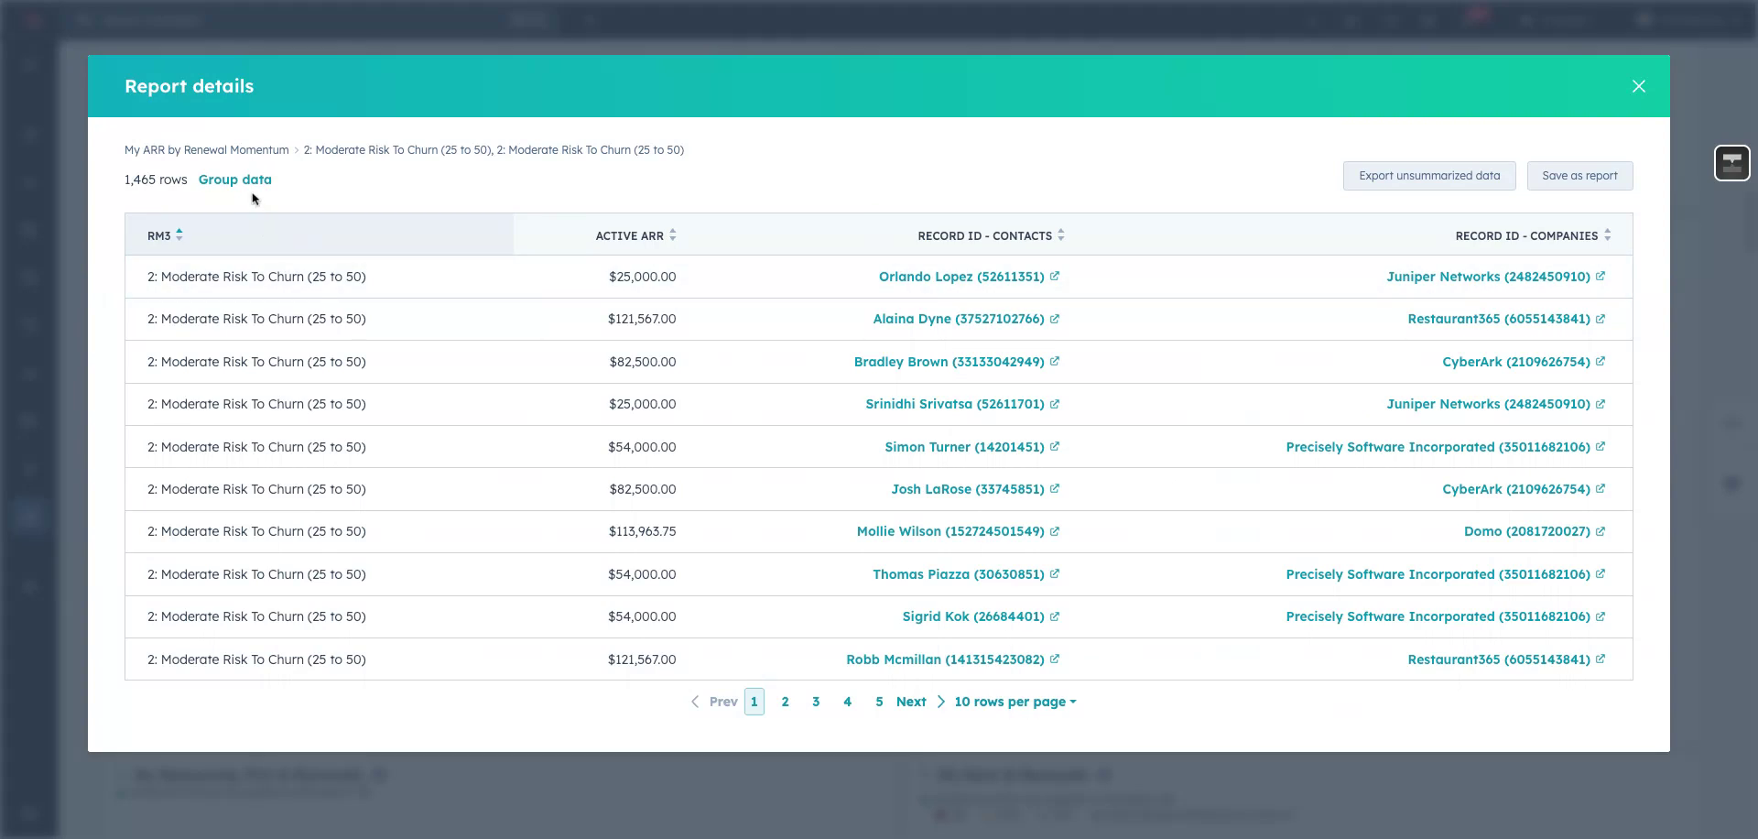Screen dimensions: 1758x839
Task: Open Orlando Lopez record via external link icon
Action: pos(1055,276)
